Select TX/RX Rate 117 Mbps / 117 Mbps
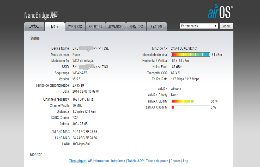The height and width of the screenshot is (167, 260). [x=185, y=79]
